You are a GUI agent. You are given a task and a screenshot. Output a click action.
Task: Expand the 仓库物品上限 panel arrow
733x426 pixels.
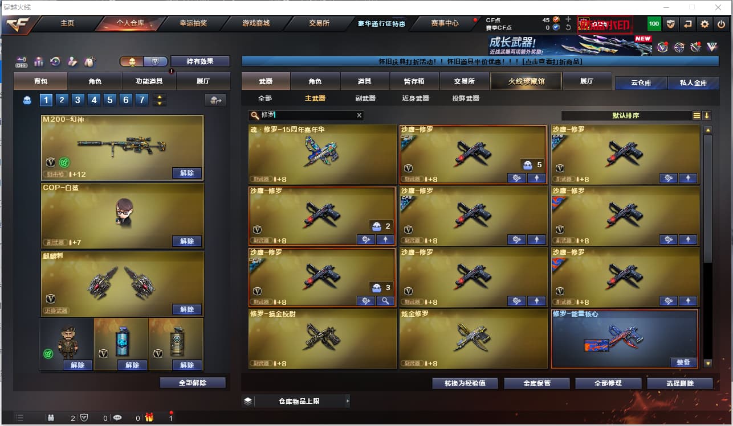348,401
